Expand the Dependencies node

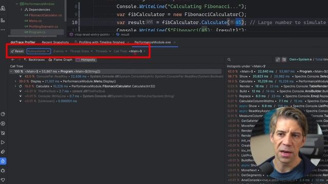click(22, 10)
